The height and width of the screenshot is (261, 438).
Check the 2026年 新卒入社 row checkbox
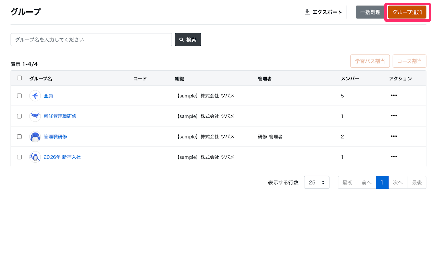pos(19,157)
